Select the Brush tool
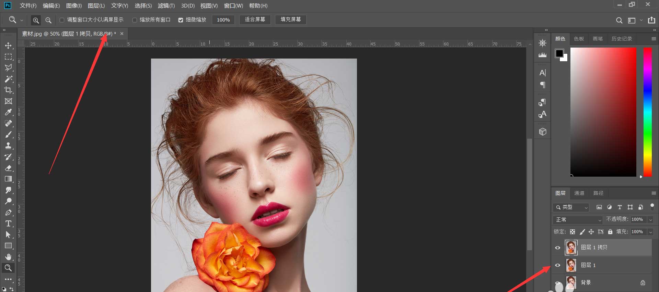Viewport: 659px width, 292px height. [x=8, y=135]
